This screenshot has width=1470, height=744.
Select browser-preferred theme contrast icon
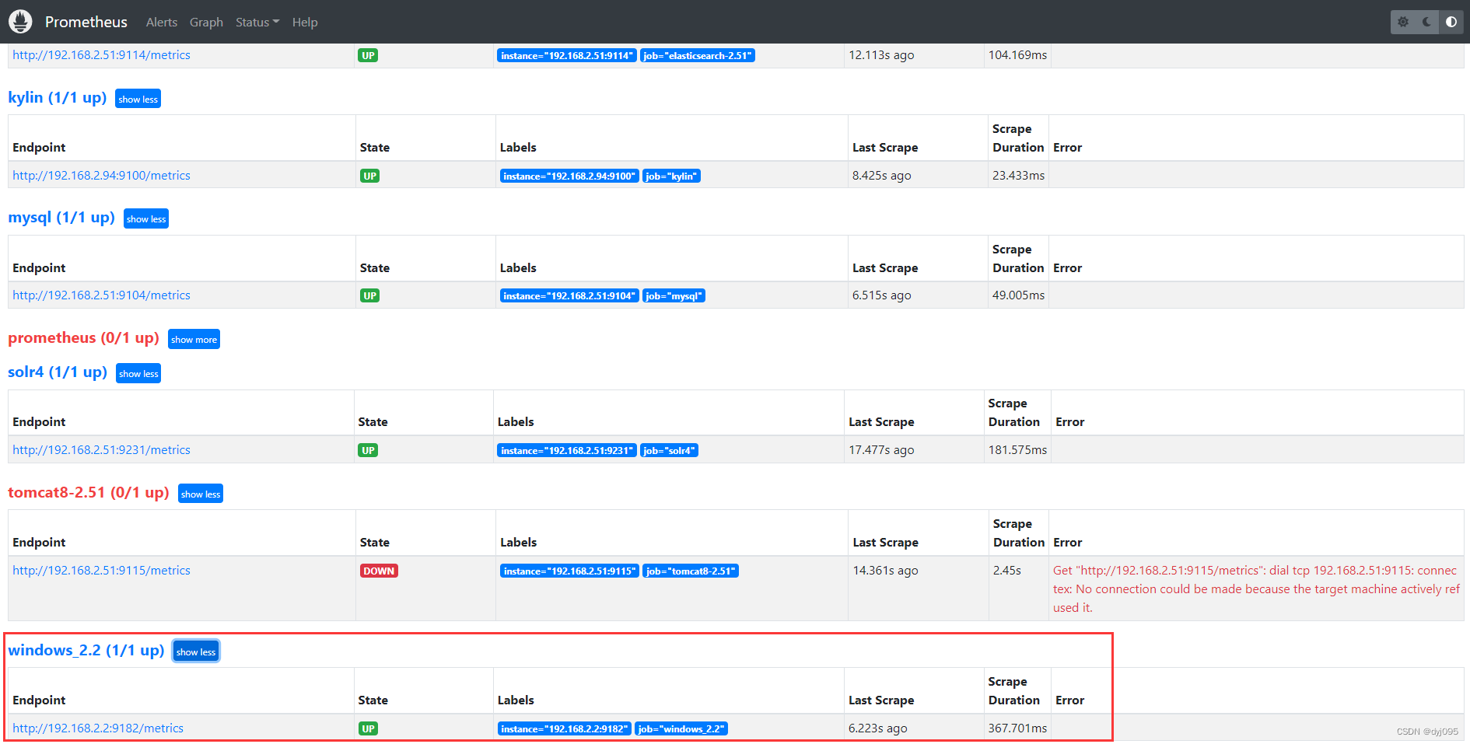coord(1451,22)
